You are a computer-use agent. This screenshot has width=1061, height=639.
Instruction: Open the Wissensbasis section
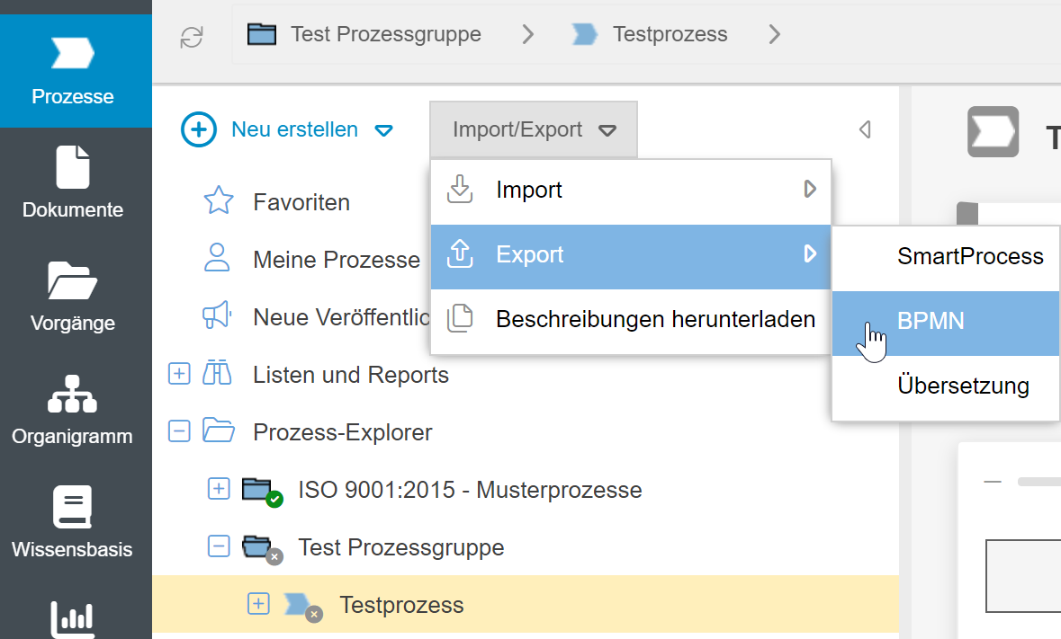(72, 523)
